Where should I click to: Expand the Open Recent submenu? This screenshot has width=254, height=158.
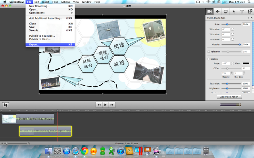(50, 13)
